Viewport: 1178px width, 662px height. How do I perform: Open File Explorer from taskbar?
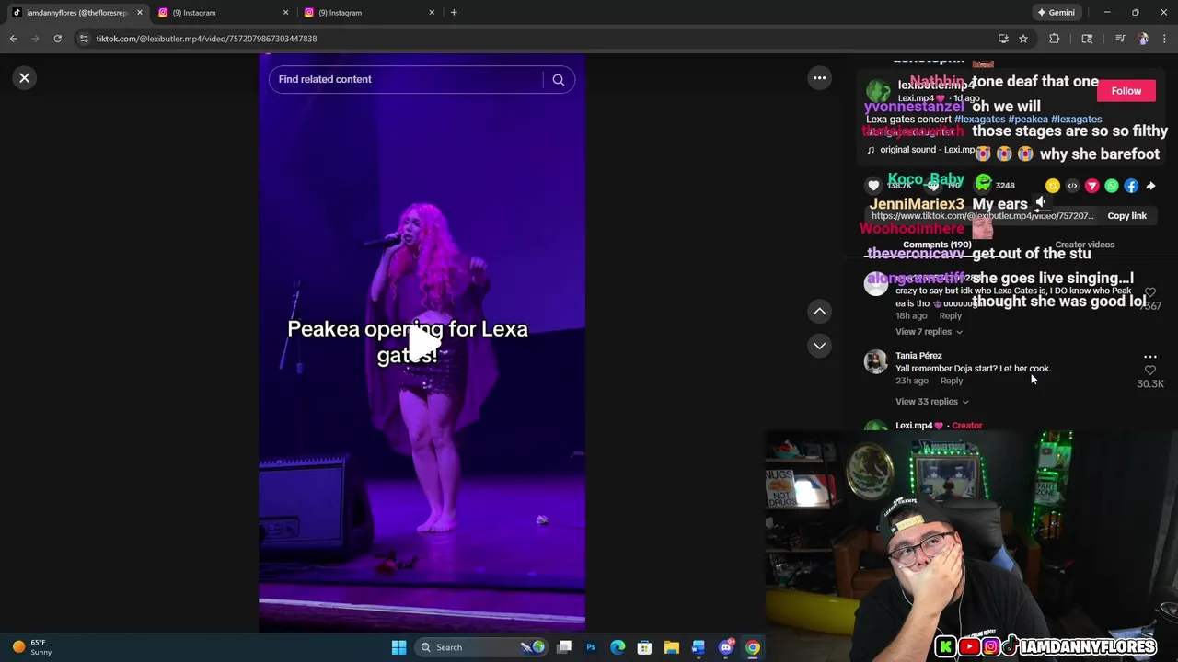(672, 647)
